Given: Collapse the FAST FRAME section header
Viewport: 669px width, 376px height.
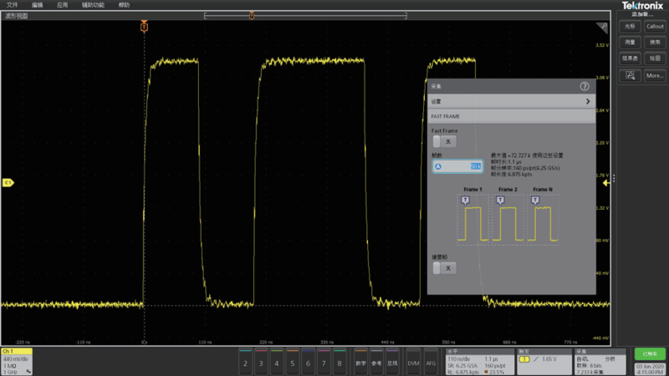Looking at the screenshot, I should coord(510,116).
